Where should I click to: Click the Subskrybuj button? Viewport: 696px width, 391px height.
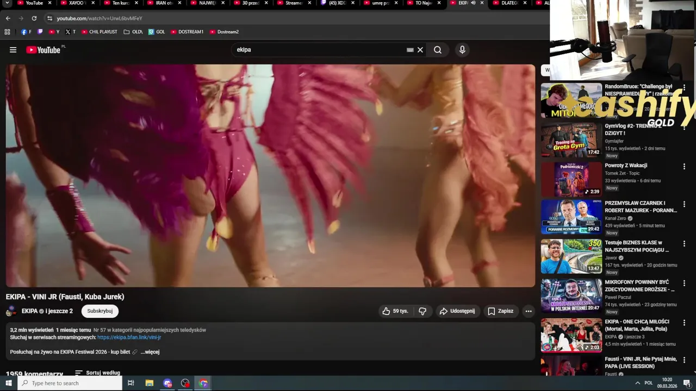100,311
